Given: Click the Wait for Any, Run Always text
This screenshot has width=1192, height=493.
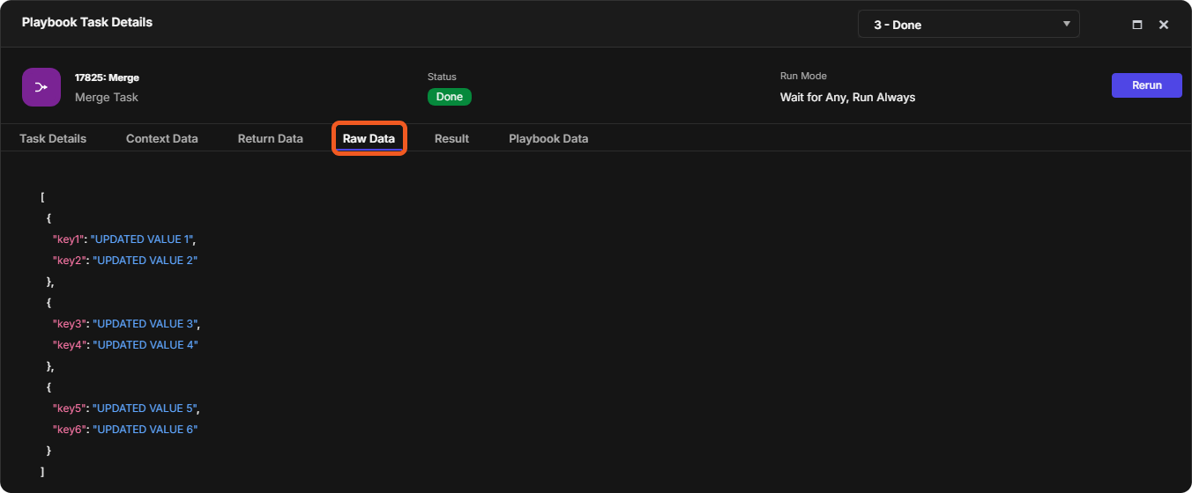Looking at the screenshot, I should point(847,97).
